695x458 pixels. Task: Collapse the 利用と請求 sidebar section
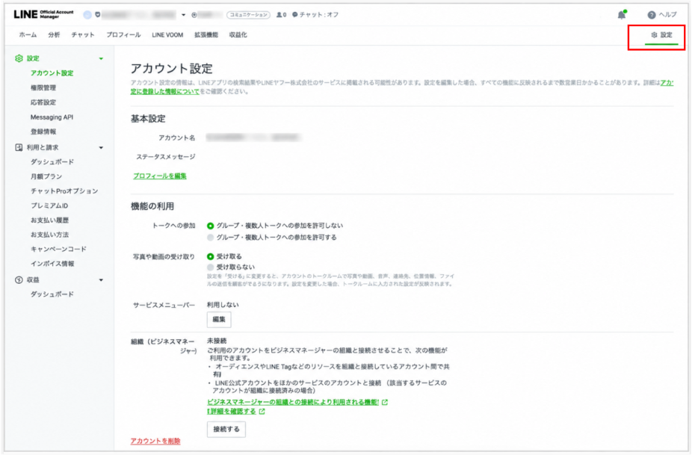(x=101, y=148)
